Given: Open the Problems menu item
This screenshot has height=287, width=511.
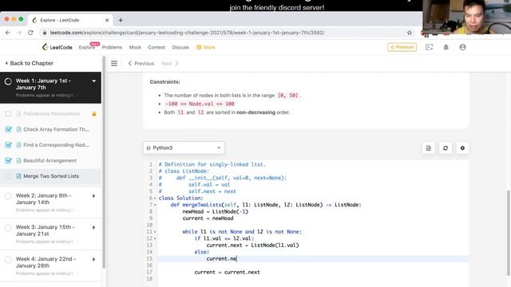Looking at the screenshot, I should [x=112, y=47].
